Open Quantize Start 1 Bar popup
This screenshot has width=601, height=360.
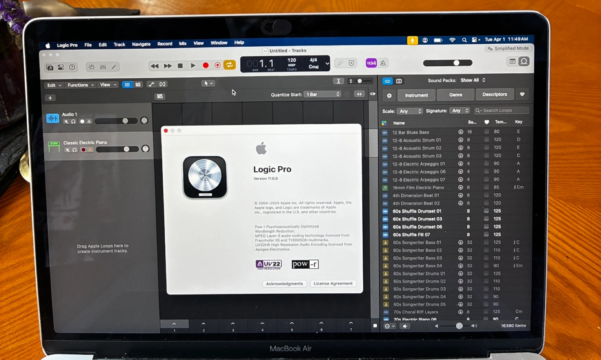tap(323, 94)
